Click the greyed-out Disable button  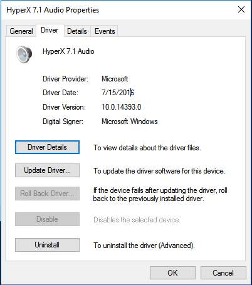(47, 219)
